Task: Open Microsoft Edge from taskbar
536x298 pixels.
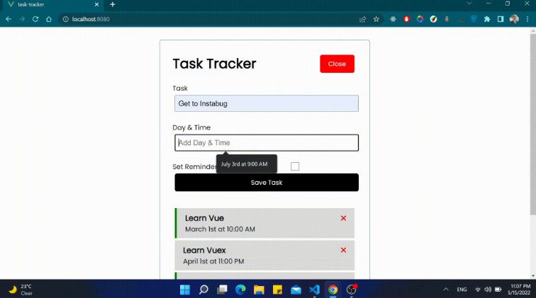Action: [240, 290]
